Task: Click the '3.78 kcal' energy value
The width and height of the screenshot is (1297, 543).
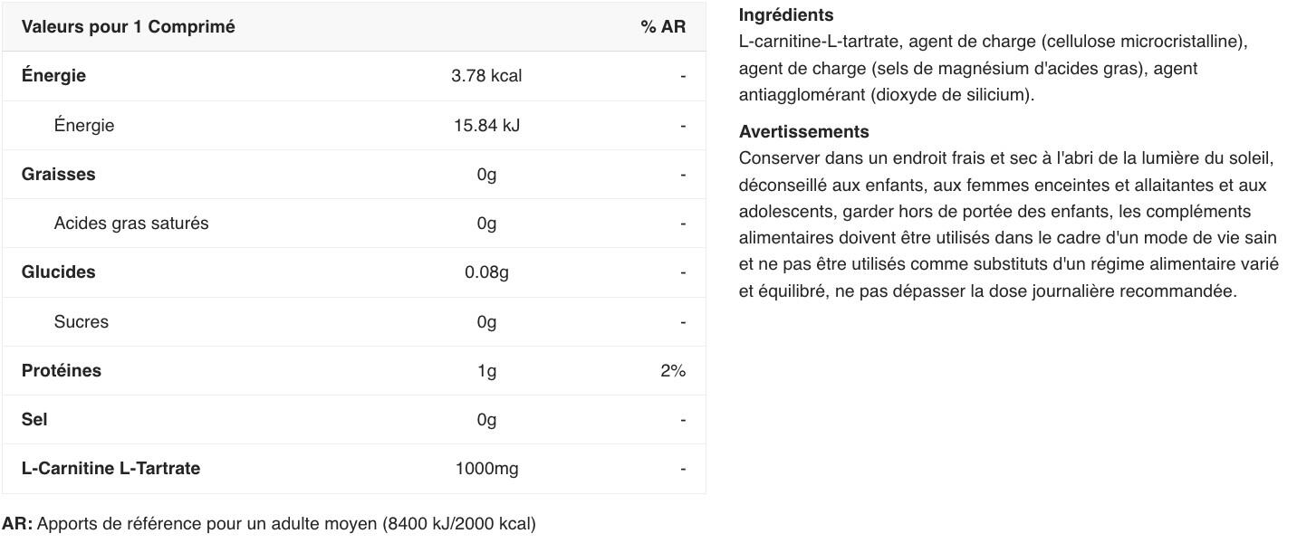Action: [486, 76]
